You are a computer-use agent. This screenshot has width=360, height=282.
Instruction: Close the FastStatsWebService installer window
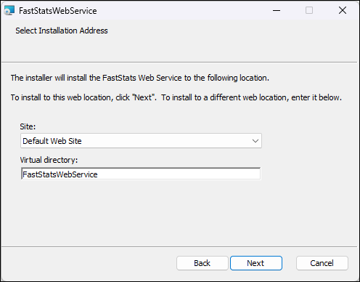click(x=343, y=10)
